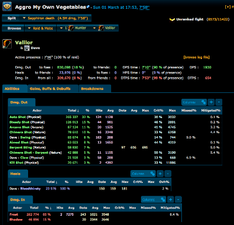Open the Vallior player dropdown
This screenshot has width=234, height=225.
[x=105, y=28]
